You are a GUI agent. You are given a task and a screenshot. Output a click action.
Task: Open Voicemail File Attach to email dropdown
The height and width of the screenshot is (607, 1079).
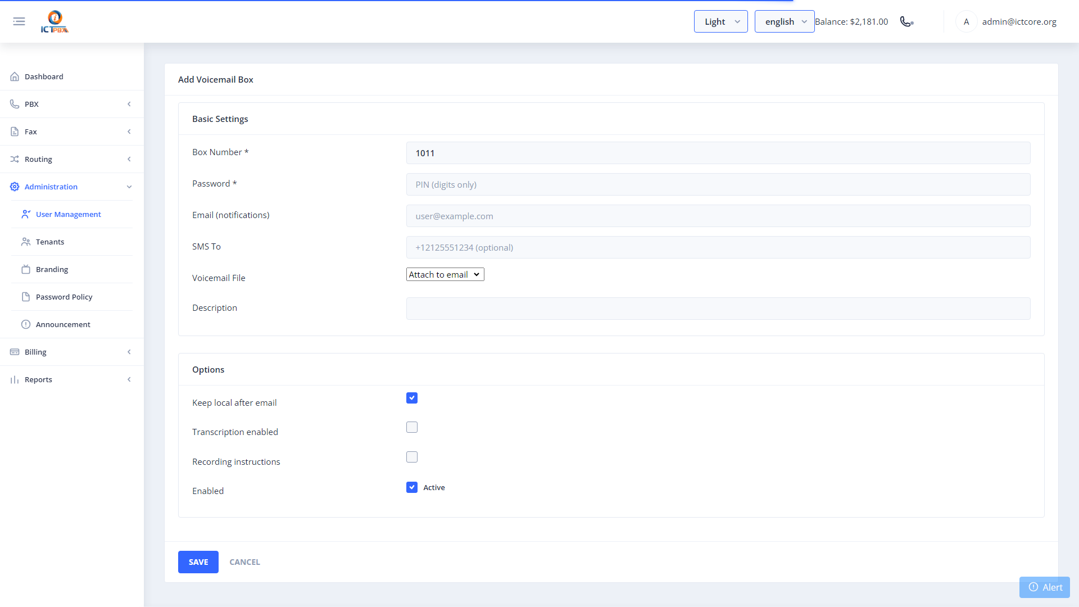click(445, 274)
